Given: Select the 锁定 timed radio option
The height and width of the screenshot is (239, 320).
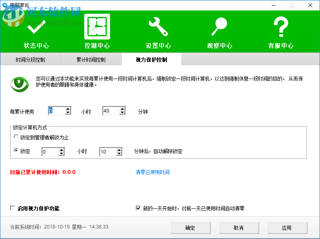Looking at the screenshot, I should coord(16,150).
